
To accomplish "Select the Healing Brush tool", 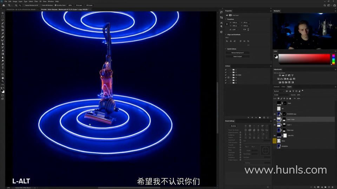I will [3, 37].
